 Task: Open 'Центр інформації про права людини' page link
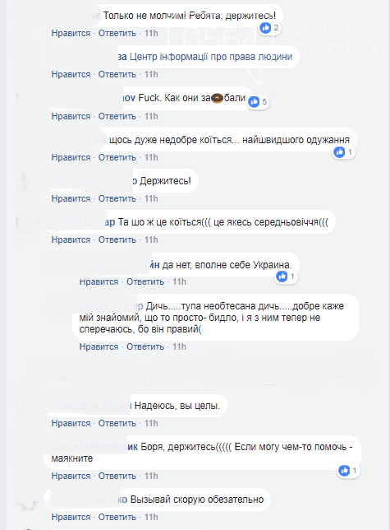(x=211, y=57)
